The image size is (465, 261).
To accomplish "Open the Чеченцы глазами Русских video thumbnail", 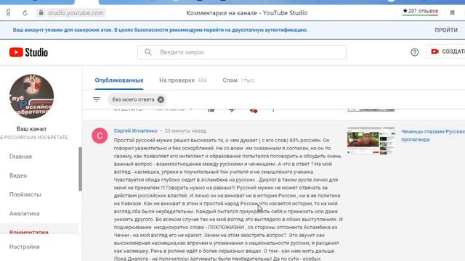I will click(371, 141).
